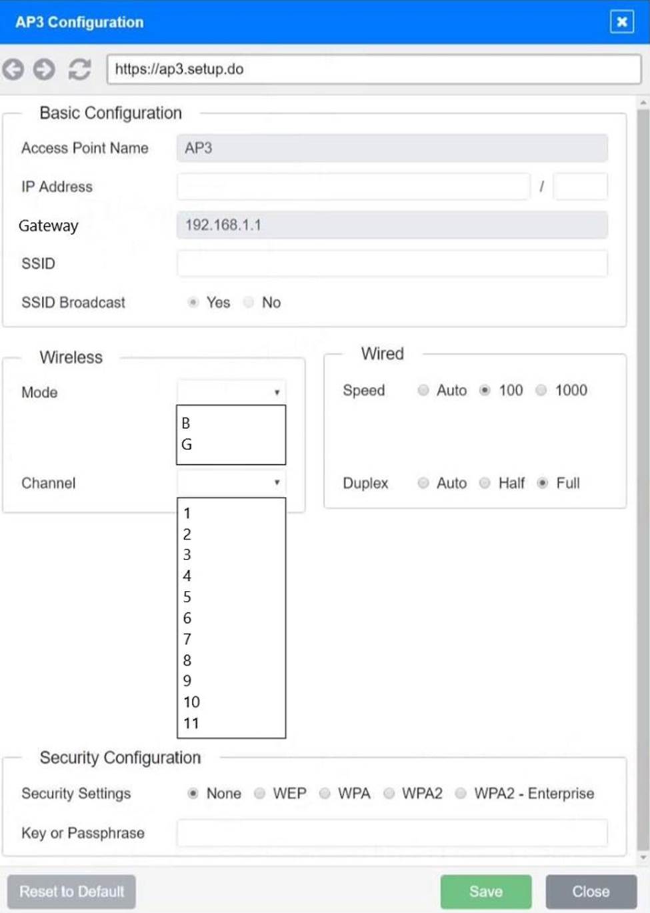This screenshot has height=913, width=650.
Task: Set Duplex to Half
Action: point(484,483)
